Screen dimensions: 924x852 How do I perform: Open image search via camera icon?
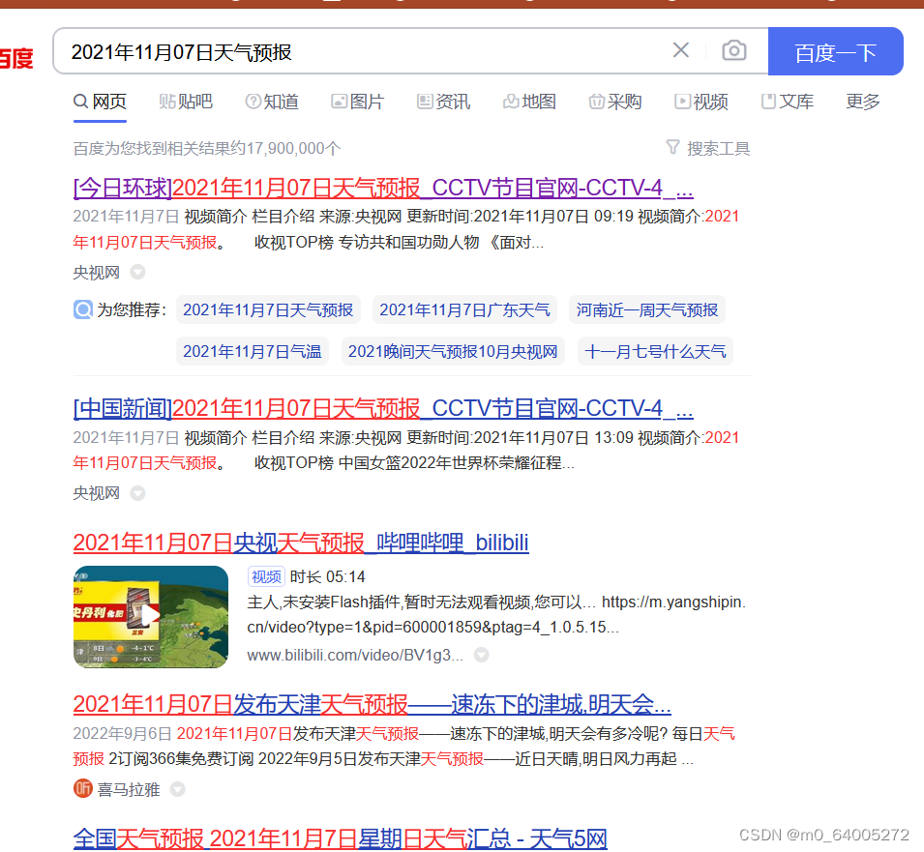tap(733, 50)
